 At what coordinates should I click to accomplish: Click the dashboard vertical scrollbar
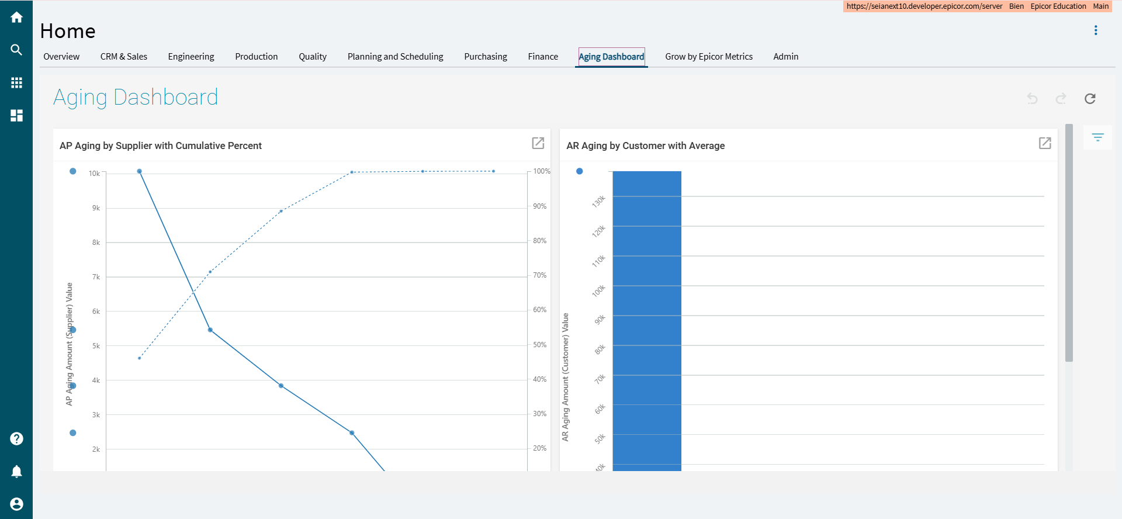point(1069,243)
